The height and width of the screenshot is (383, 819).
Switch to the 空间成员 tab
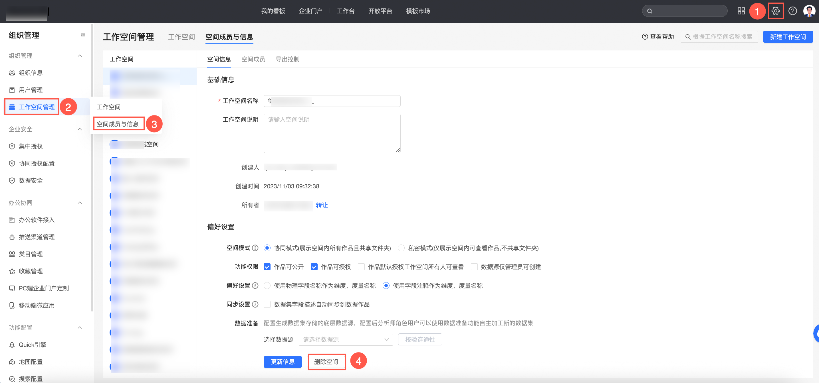click(253, 59)
